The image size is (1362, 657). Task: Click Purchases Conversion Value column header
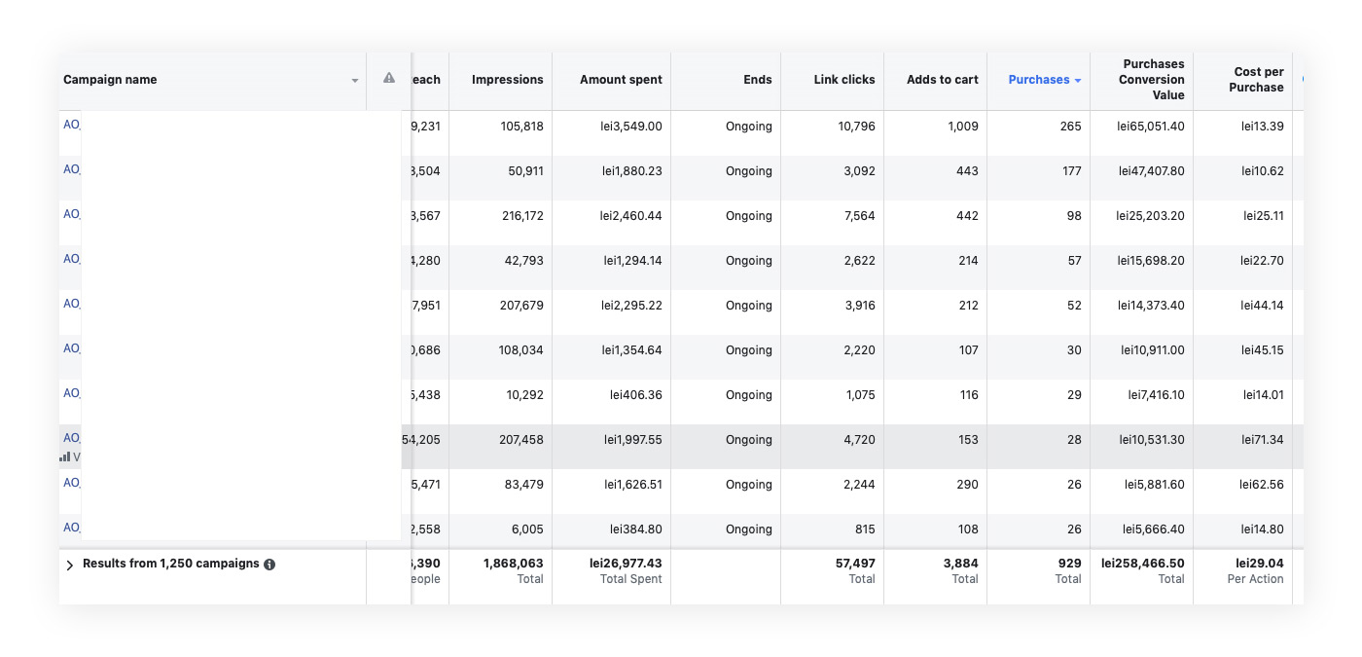(x=1153, y=80)
